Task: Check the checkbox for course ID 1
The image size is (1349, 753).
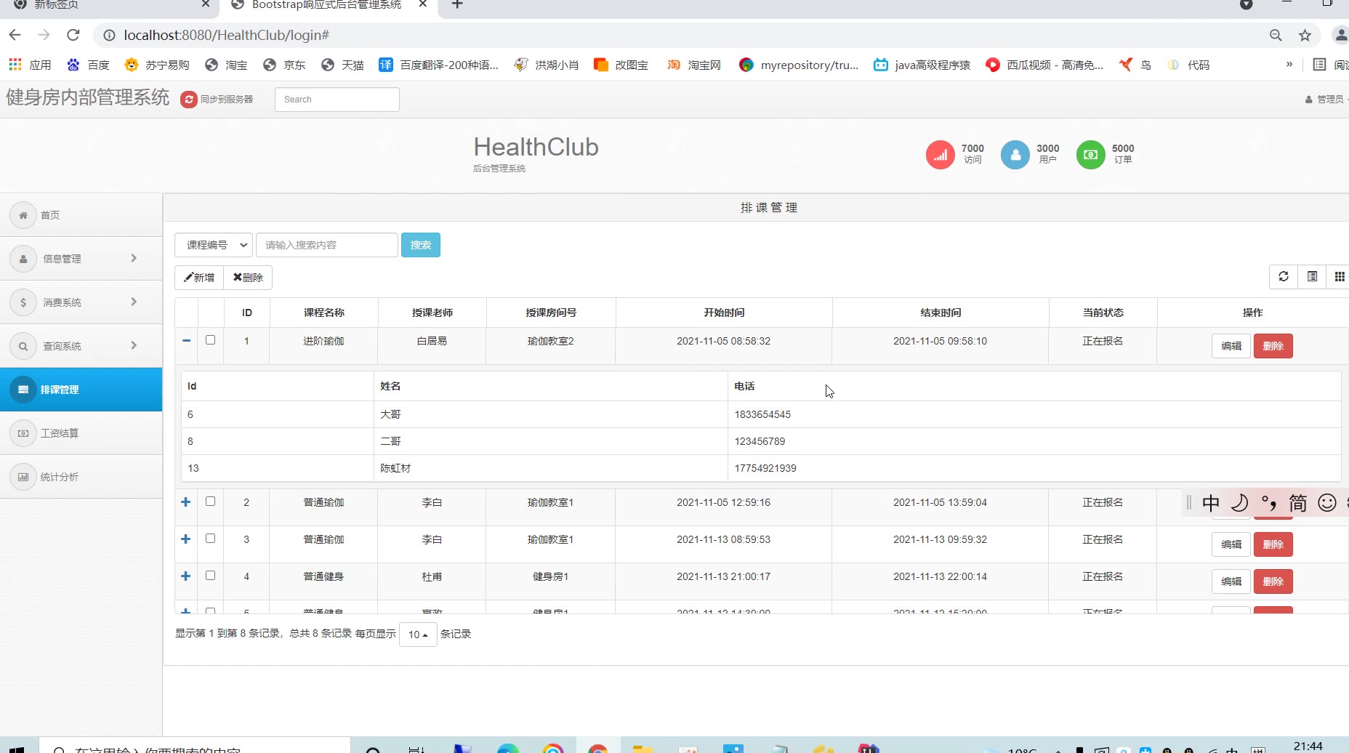Action: [211, 339]
